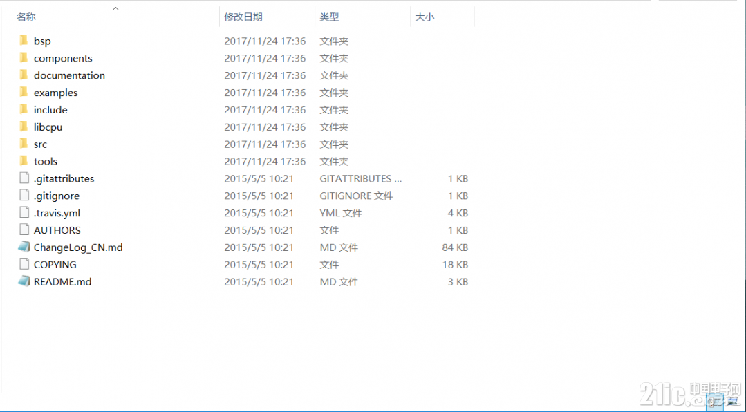Click the sort arrow above 名称 column

tap(115, 8)
